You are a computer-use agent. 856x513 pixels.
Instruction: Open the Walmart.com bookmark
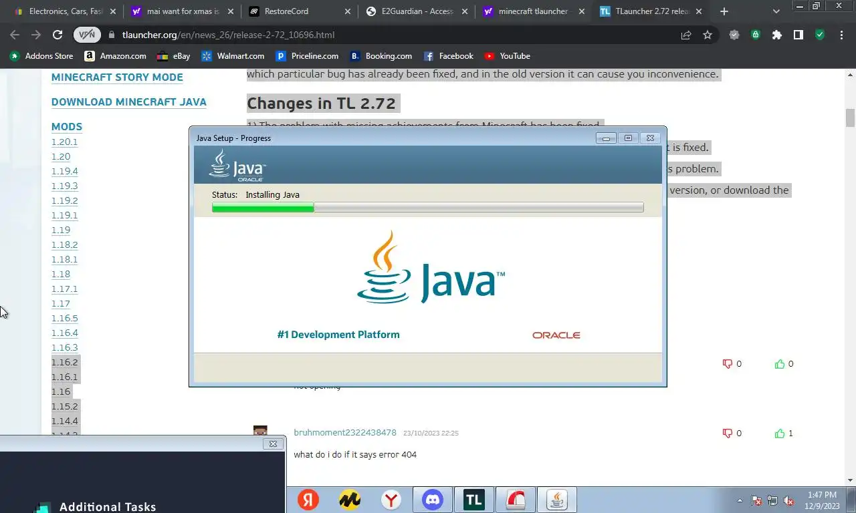[x=233, y=56]
